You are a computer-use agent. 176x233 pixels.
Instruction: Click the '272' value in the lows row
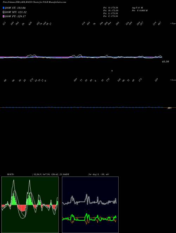(32, 80)
